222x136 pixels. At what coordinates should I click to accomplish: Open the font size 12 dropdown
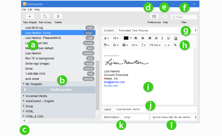click(x=116, y=38)
